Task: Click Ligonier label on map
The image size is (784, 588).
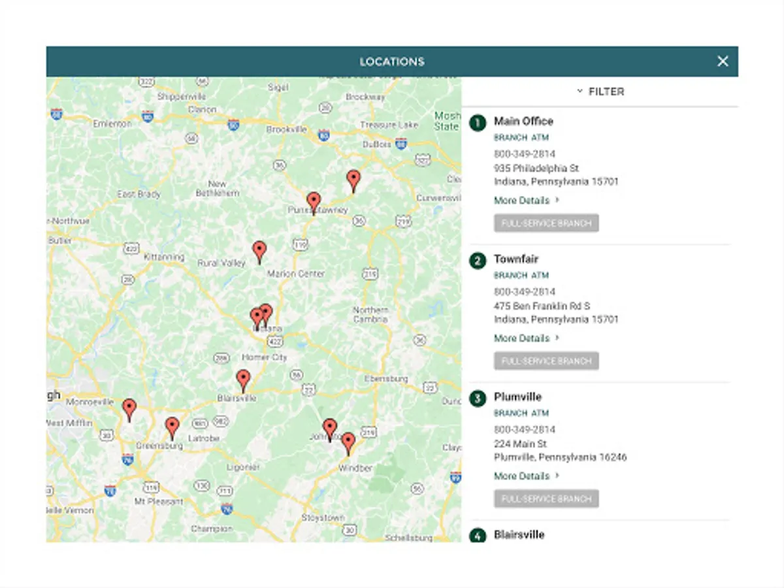Action: (x=243, y=467)
